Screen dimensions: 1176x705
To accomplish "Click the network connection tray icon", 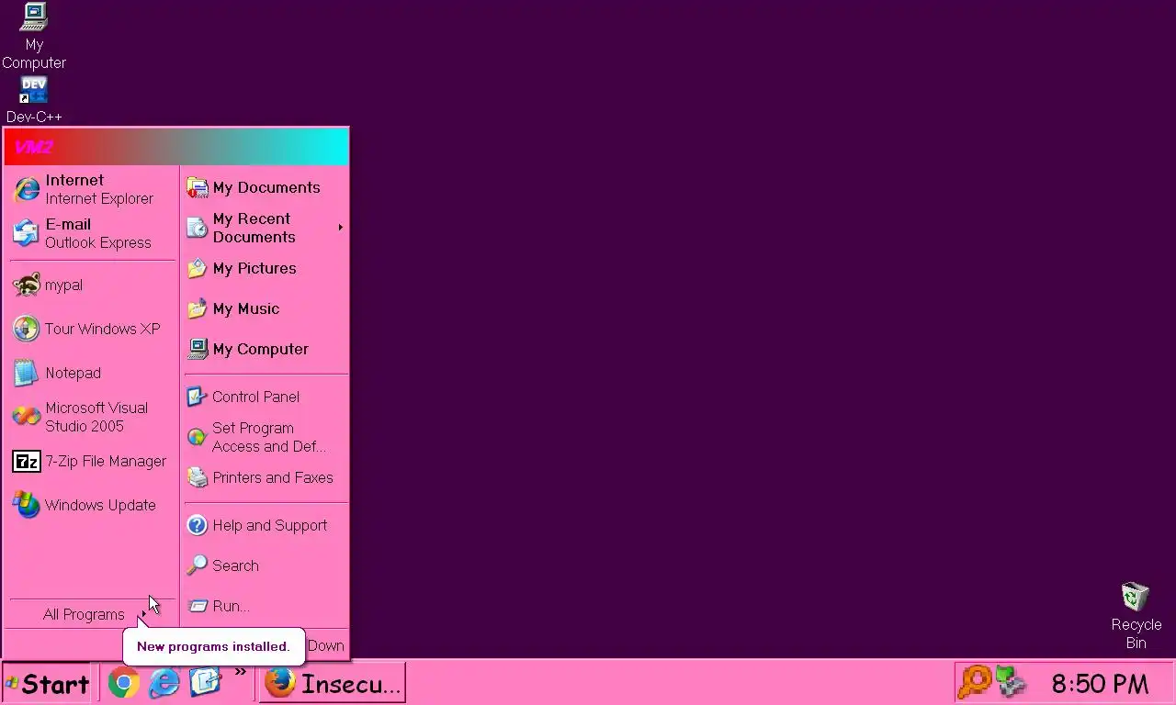I will 1011,682.
